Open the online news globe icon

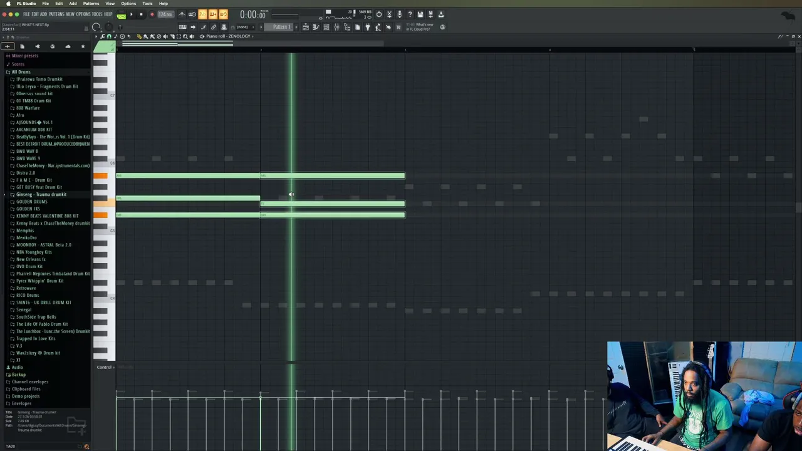click(442, 27)
